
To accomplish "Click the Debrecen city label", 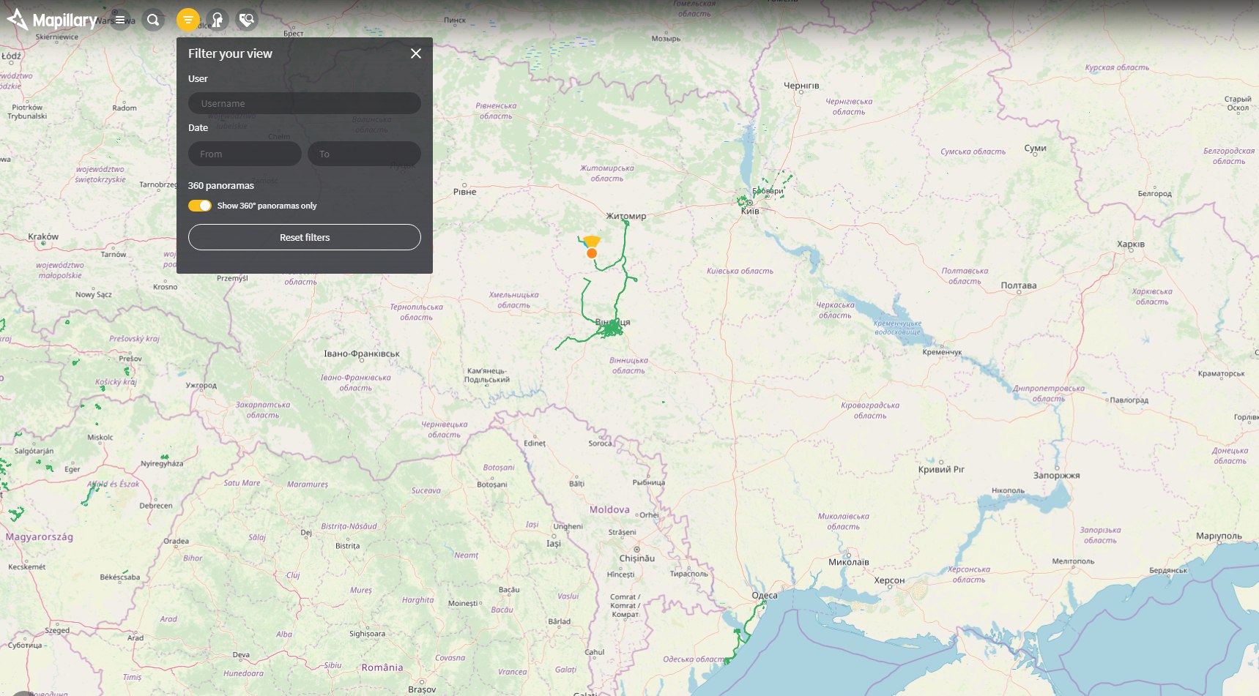I will tap(156, 506).
